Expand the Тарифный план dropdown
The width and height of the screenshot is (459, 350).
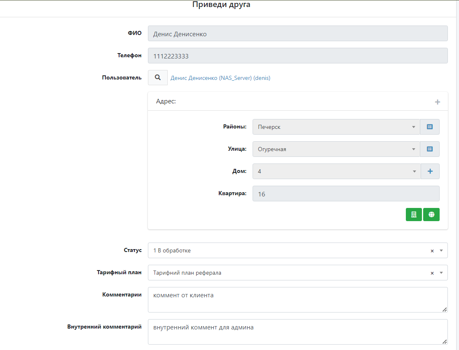[441, 273]
